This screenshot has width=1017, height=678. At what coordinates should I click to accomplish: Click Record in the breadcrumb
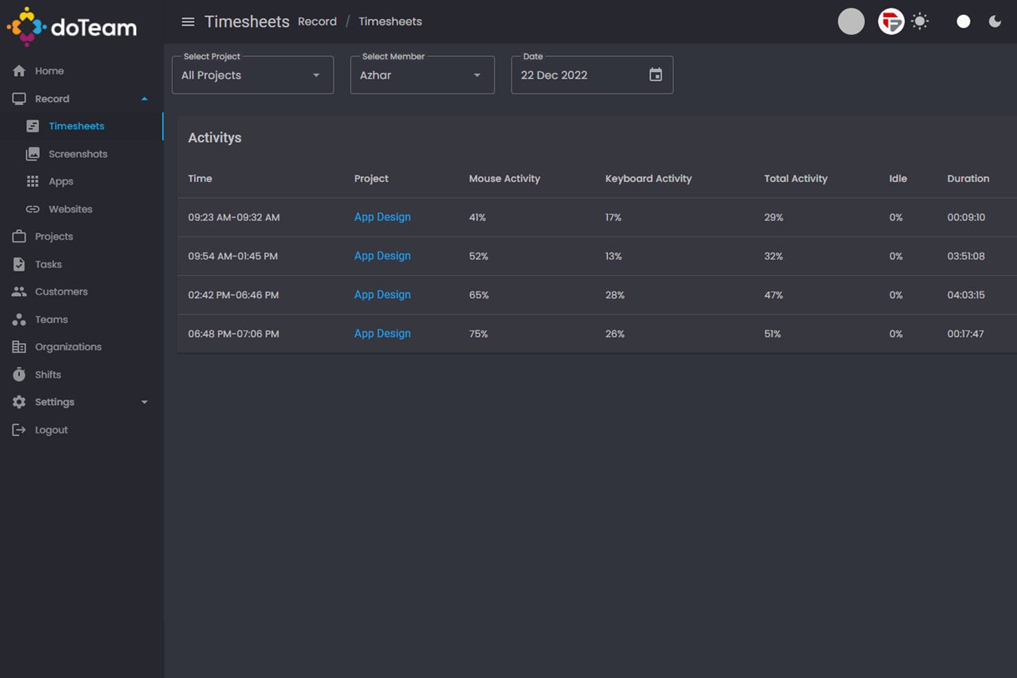317,21
